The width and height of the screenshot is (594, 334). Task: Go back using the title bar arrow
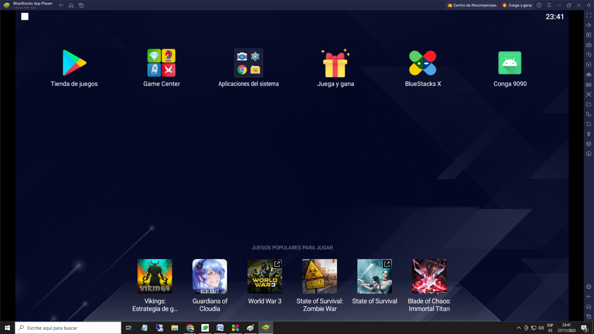tap(61, 5)
